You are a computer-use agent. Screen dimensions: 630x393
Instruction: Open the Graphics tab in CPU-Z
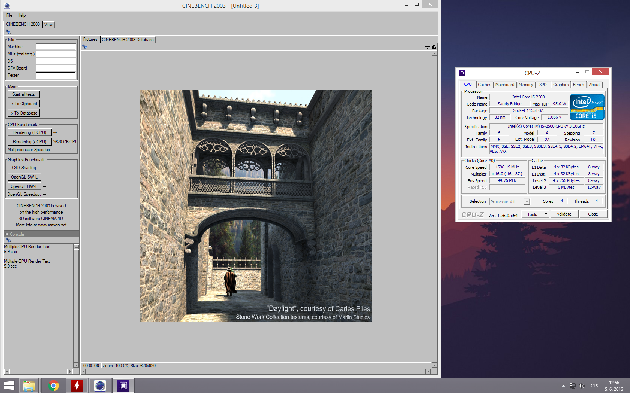coord(561,85)
